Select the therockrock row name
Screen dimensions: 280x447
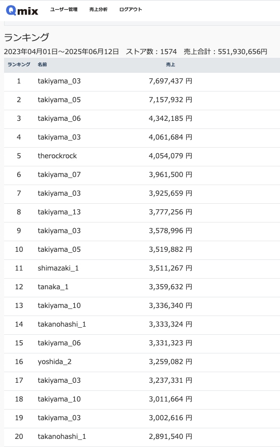pos(57,156)
